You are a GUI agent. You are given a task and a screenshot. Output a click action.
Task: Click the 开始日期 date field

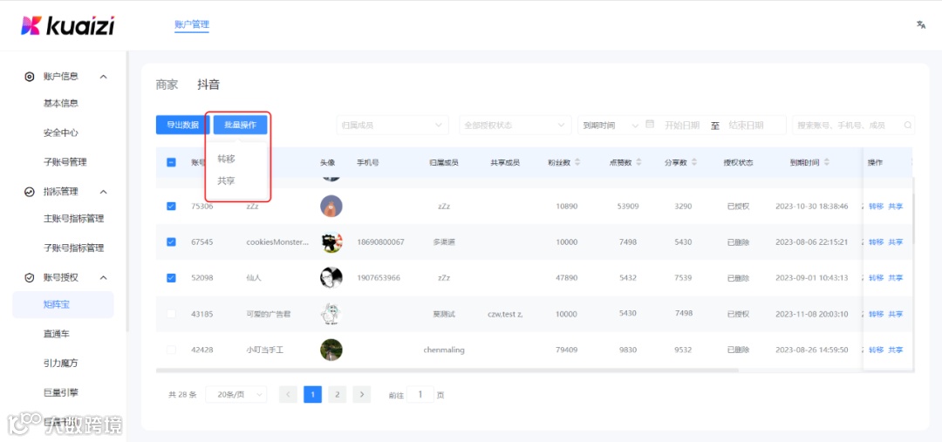[682, 125]
